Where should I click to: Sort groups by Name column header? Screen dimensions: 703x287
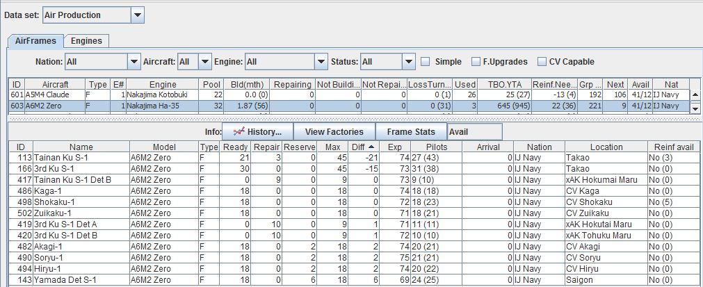tap(81, 147)
